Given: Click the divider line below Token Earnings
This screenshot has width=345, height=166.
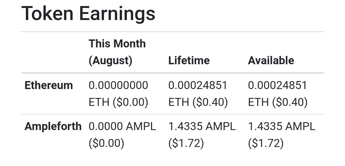Looking at the screenshot, I should click(172, 32).
